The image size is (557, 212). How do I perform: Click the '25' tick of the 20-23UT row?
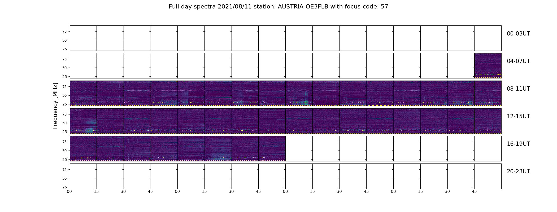[x=64, y=187]
